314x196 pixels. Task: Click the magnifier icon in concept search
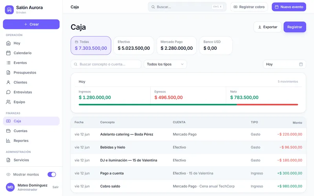pos(75,64)
